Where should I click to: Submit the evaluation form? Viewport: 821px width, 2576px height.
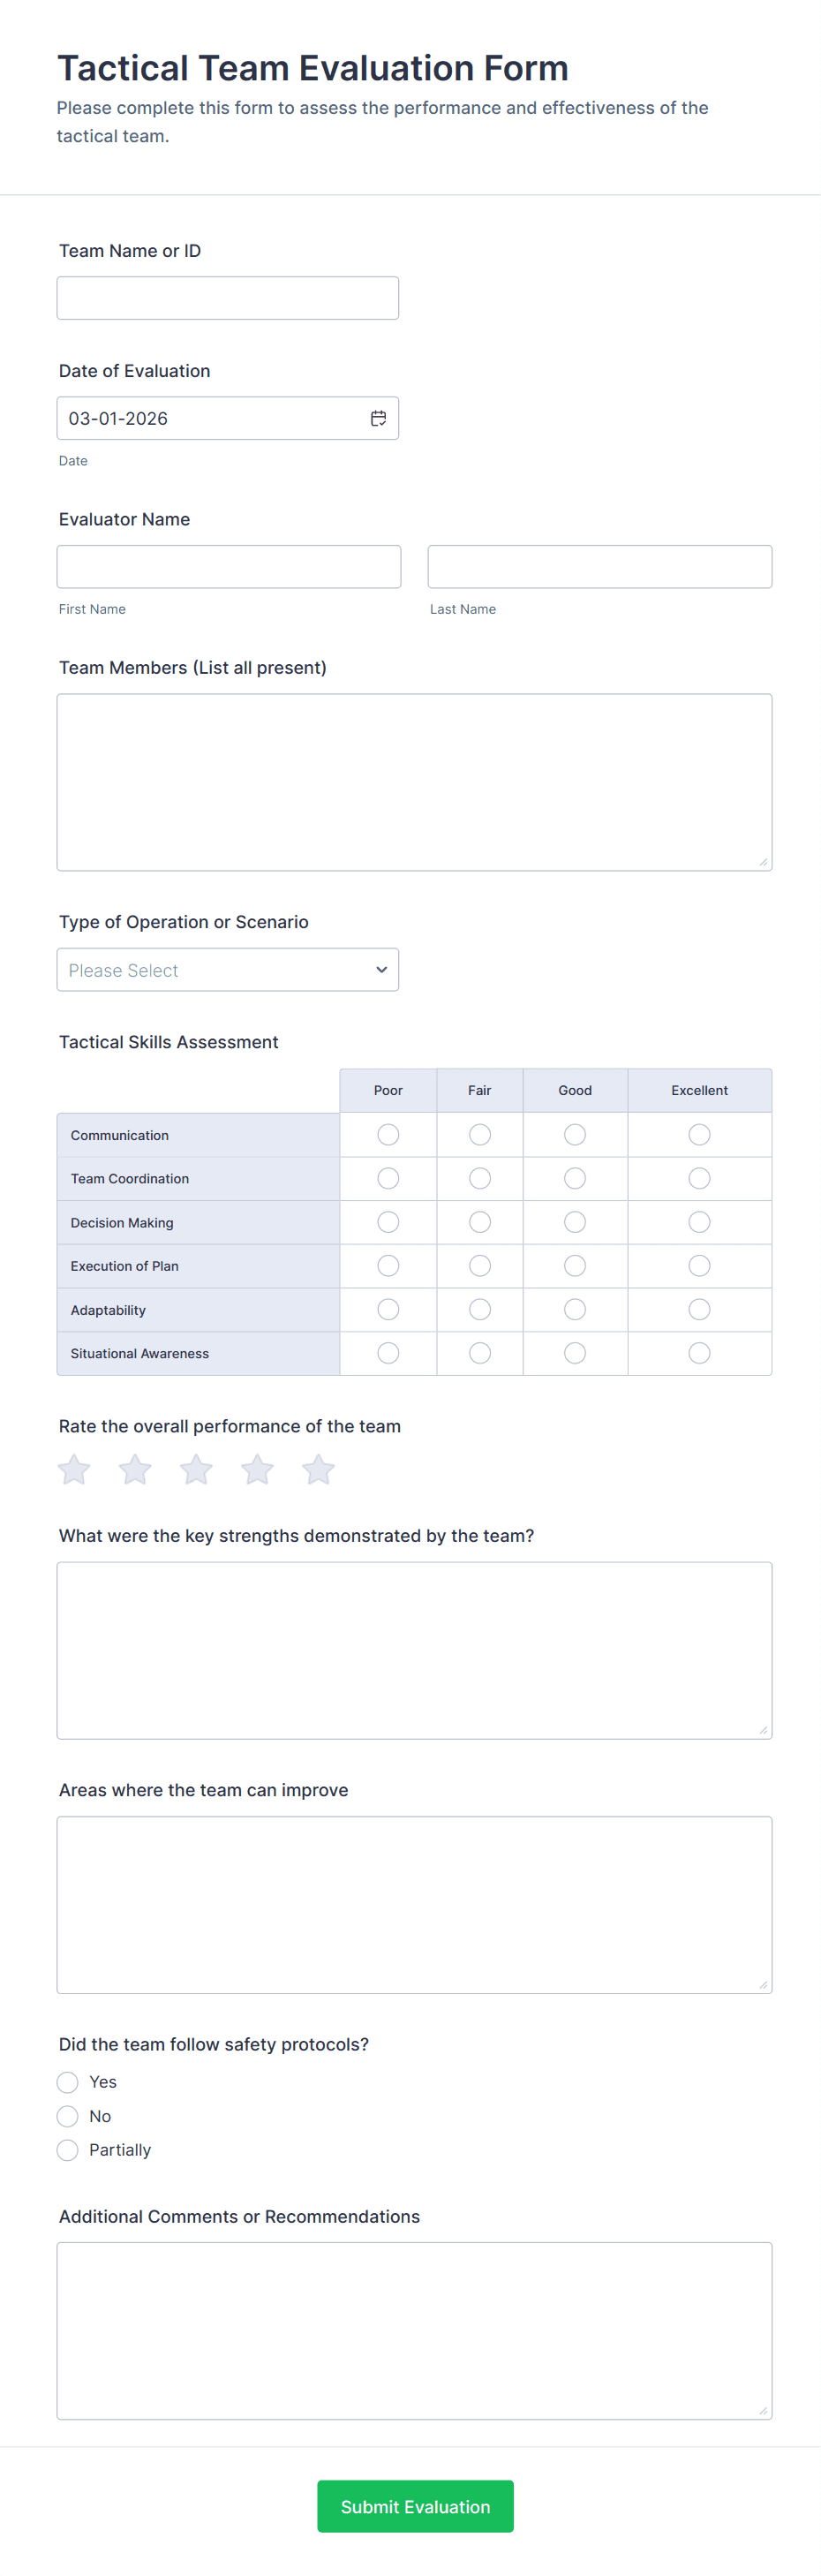(415, 2506)
